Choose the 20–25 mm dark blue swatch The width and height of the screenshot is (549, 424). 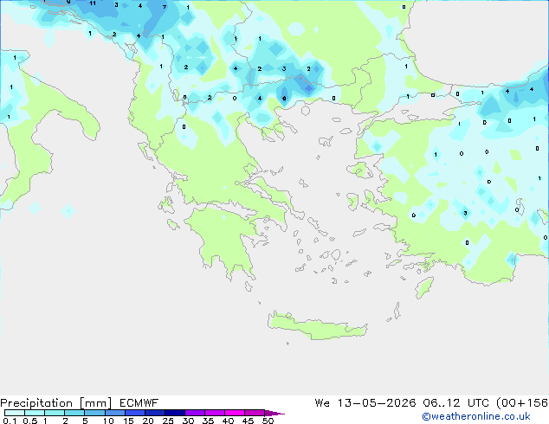tap(155, 413)
